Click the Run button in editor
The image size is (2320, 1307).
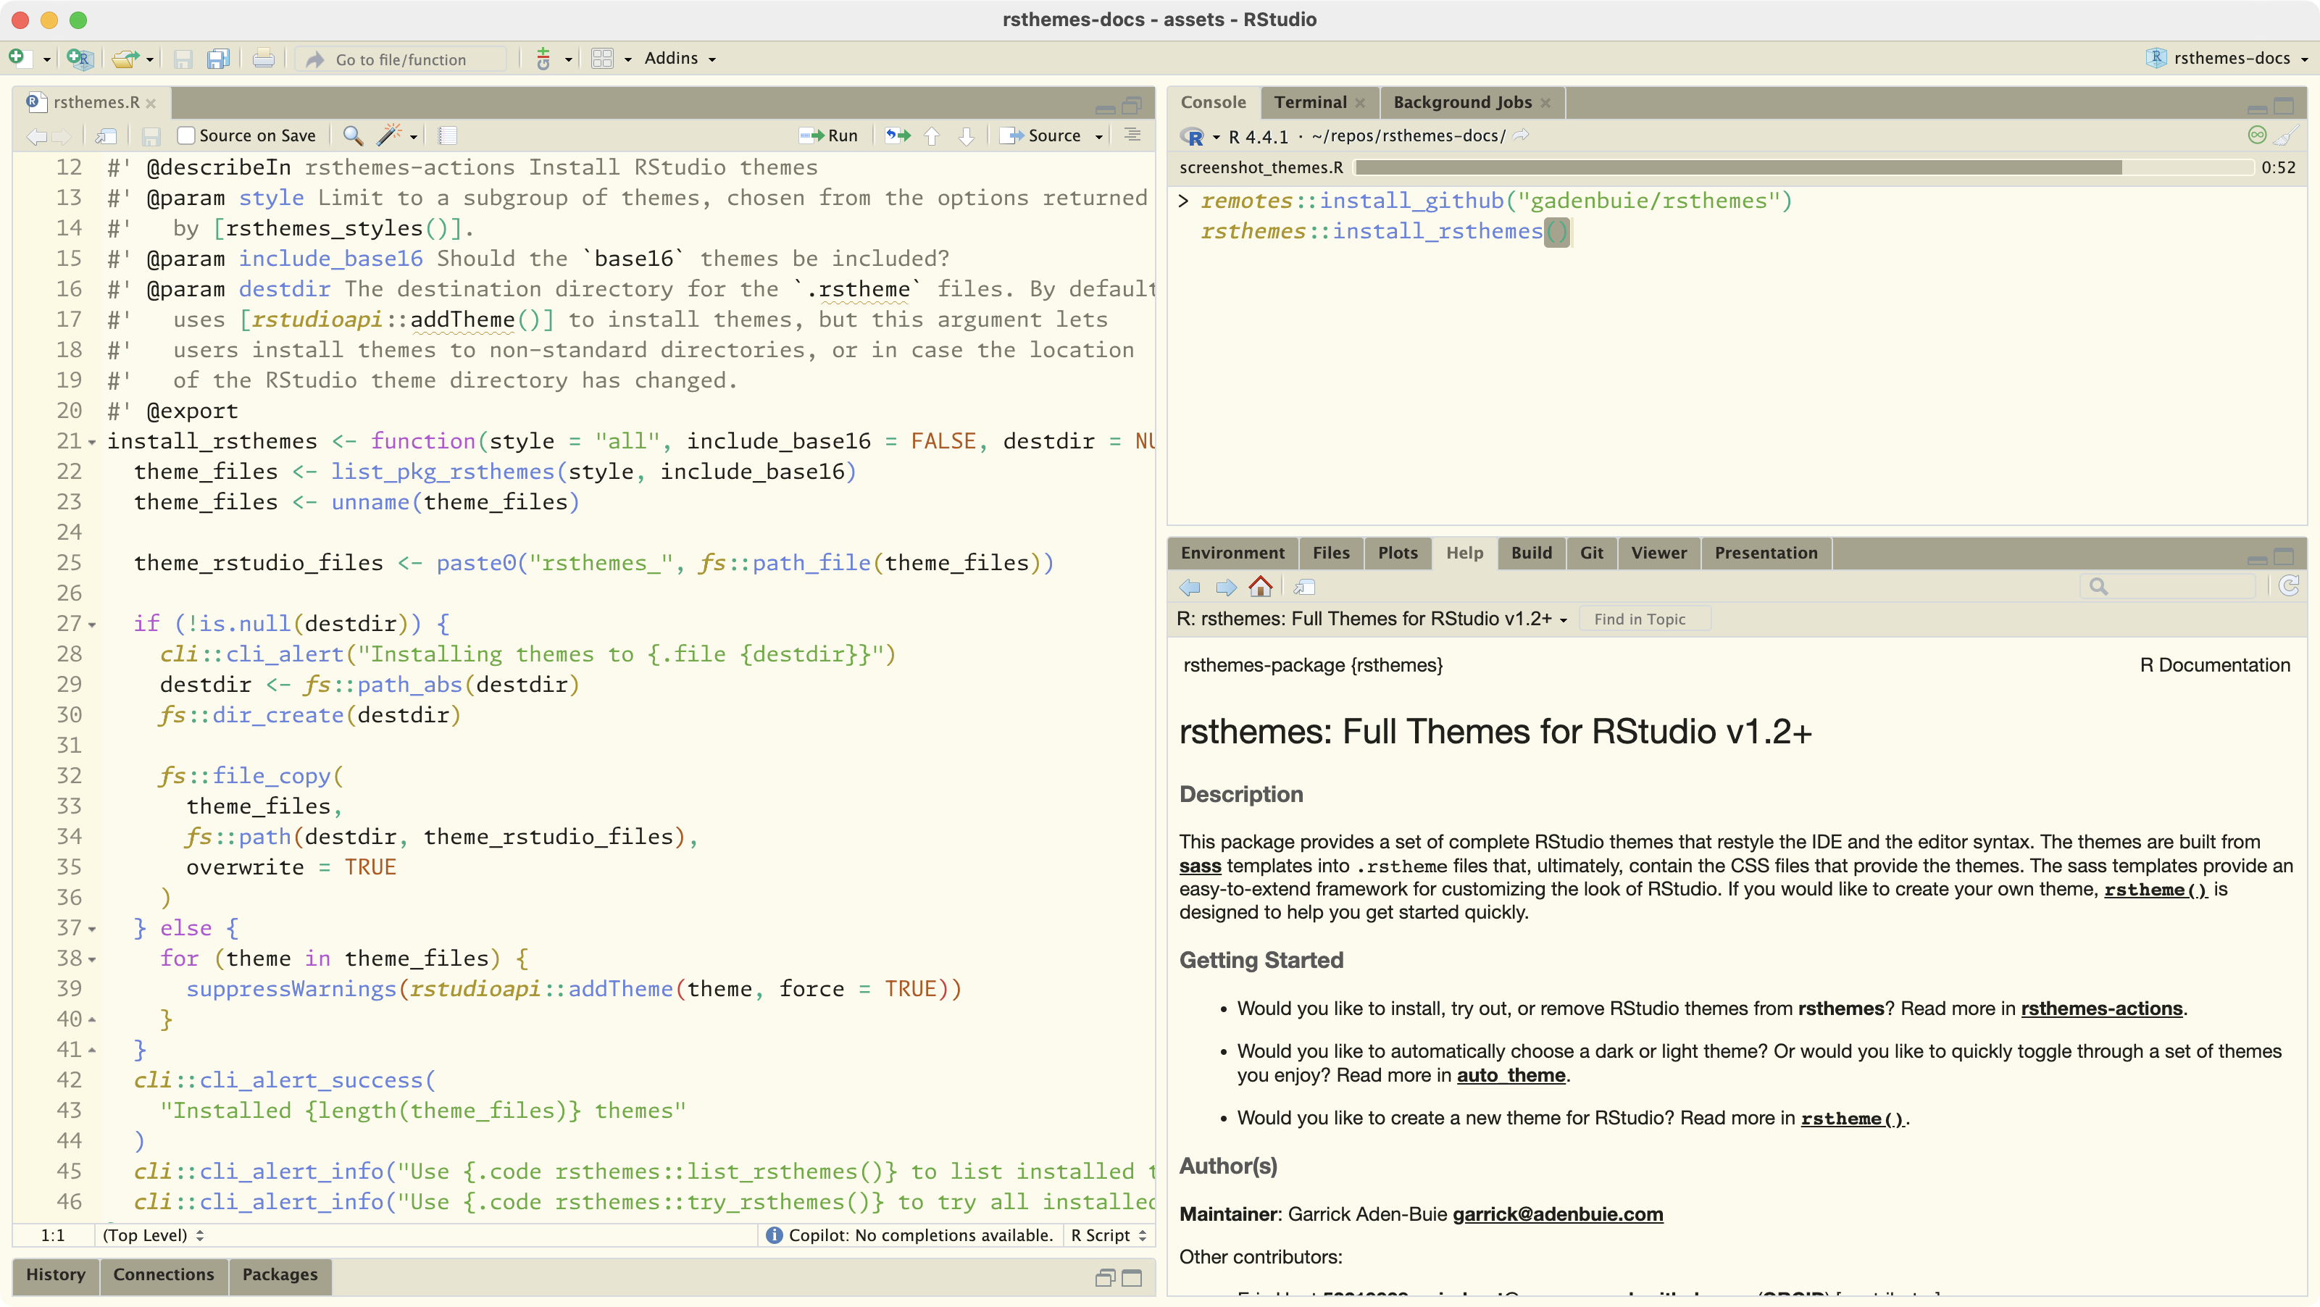point(830,136)
